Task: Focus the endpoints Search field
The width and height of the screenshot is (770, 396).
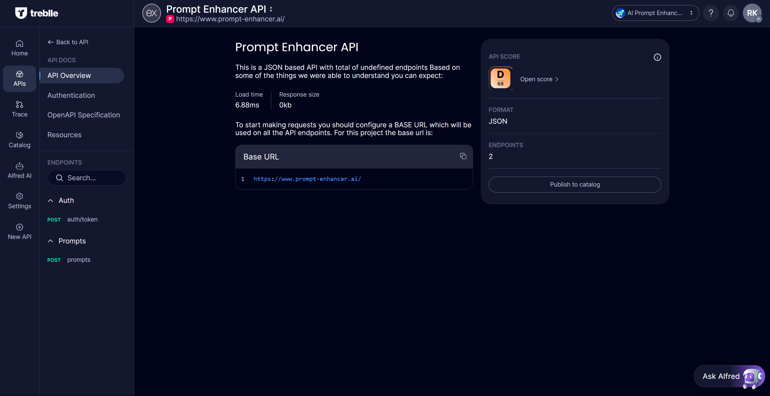Action: click(87, 178)
